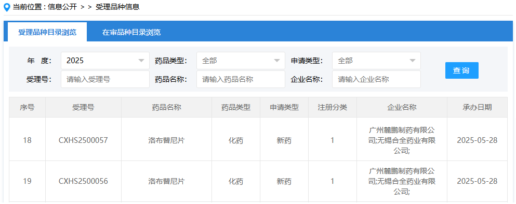
Task: Click date 2025-05-28 in row 18
Action: [477, 140]
